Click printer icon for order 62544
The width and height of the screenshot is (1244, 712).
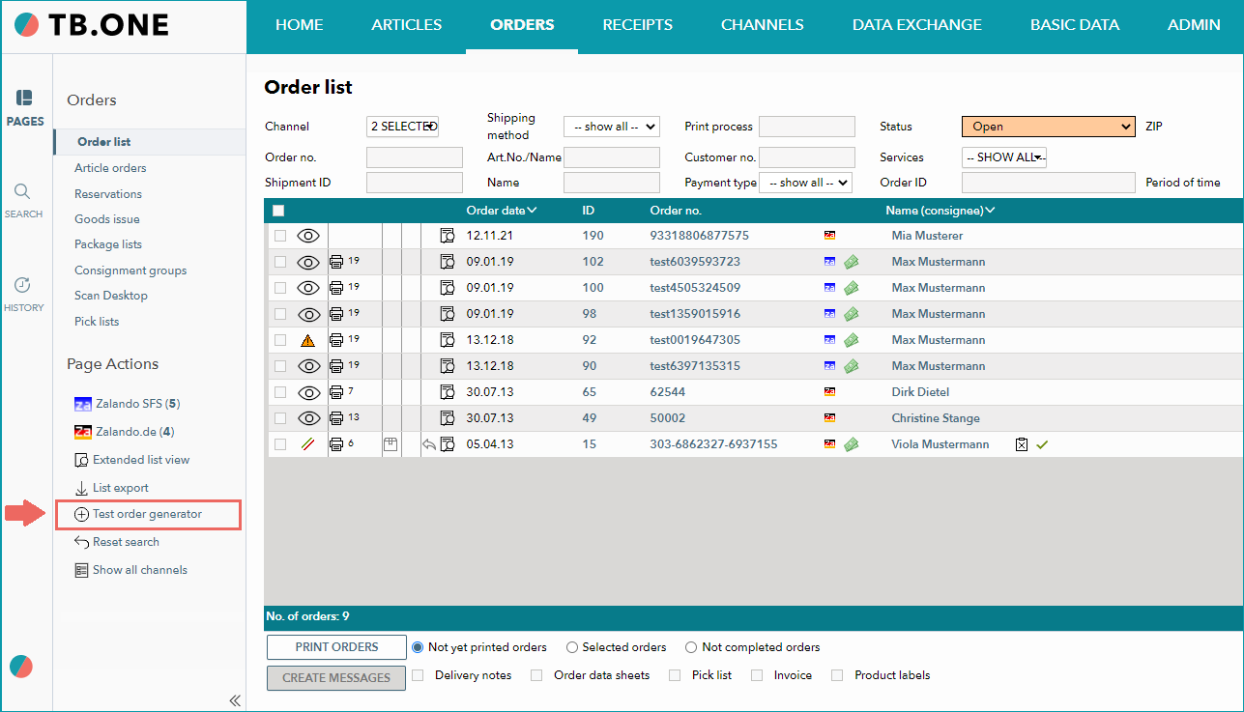[336, 392]
